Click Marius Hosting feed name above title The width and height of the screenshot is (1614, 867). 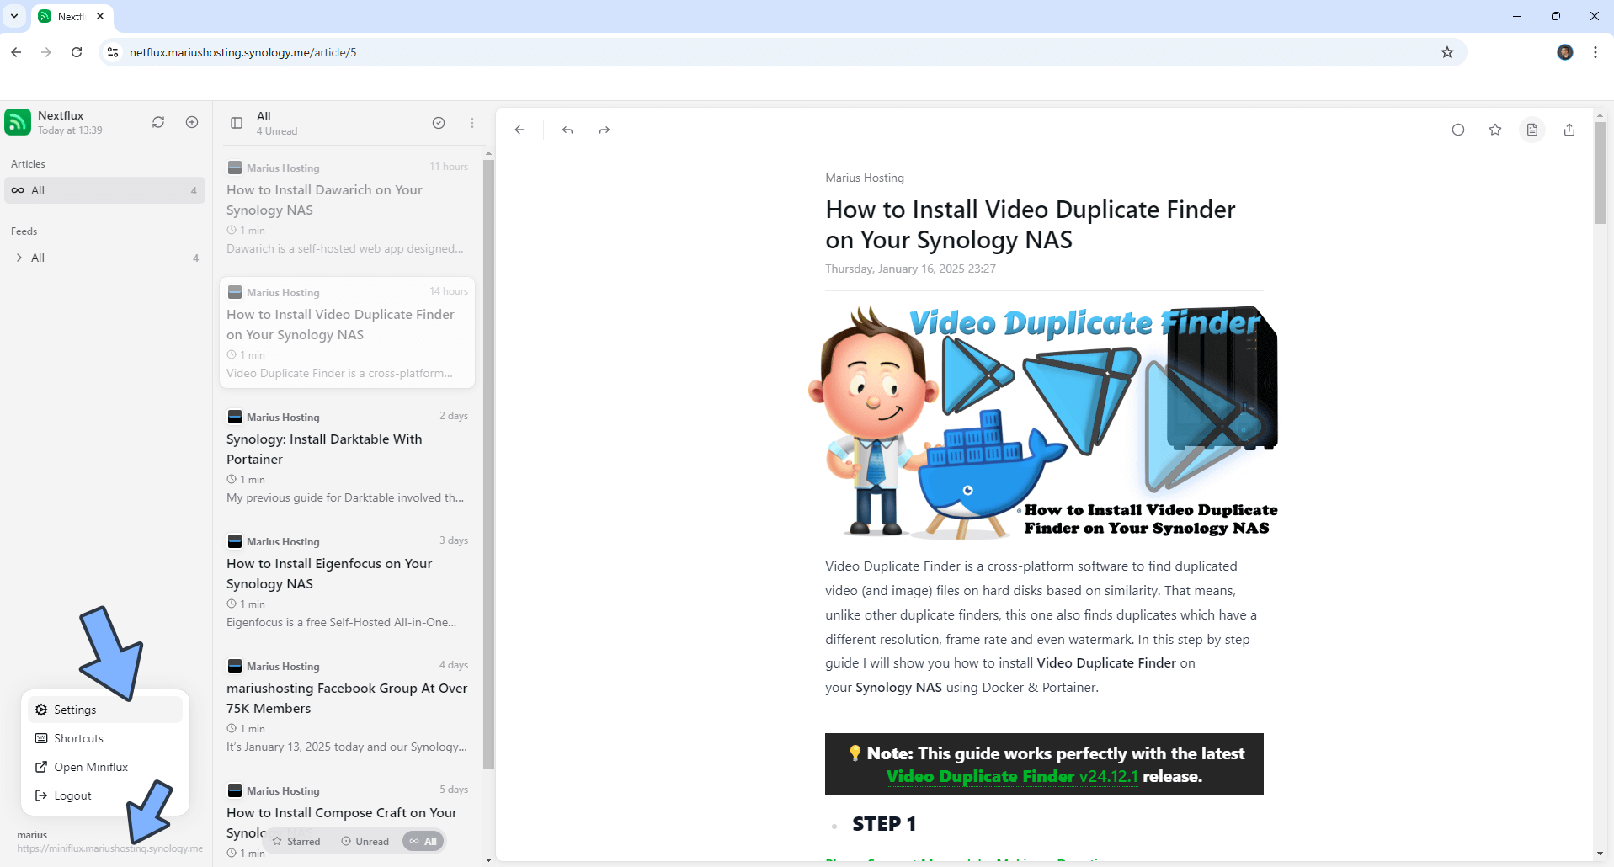pos(865,178)
